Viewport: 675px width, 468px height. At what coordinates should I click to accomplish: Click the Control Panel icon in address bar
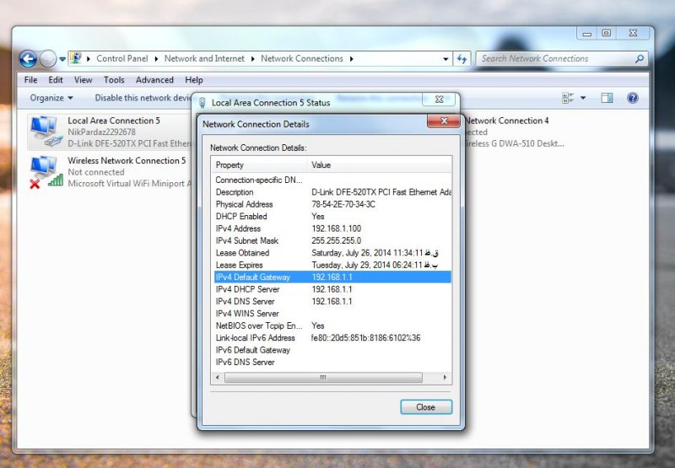tap(76, 58)
